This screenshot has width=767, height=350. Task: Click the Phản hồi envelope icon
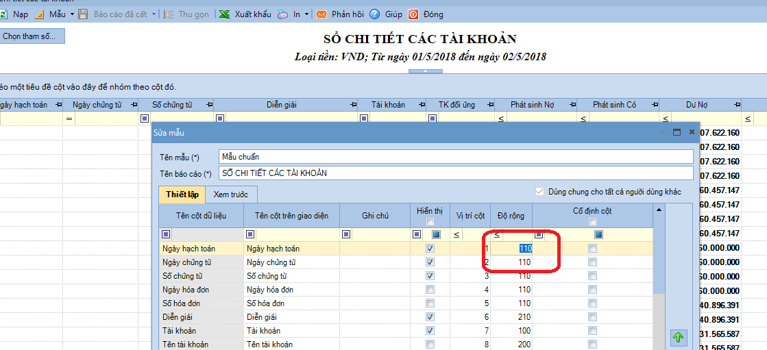pyautogui.click(x=321, y=14)
